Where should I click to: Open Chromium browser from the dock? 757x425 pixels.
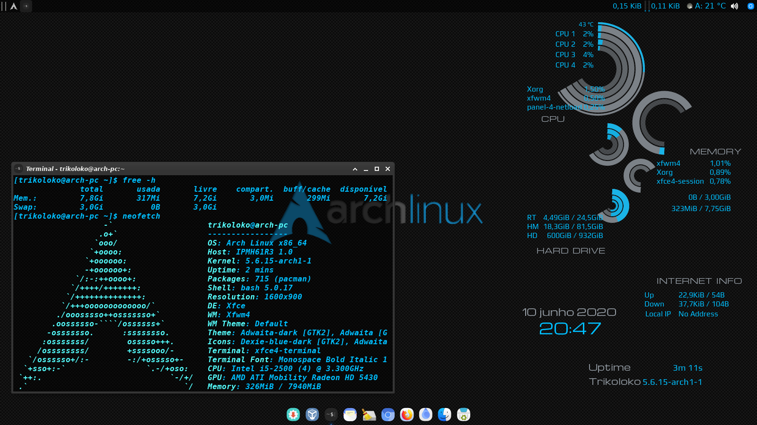[x=388, y=415]
